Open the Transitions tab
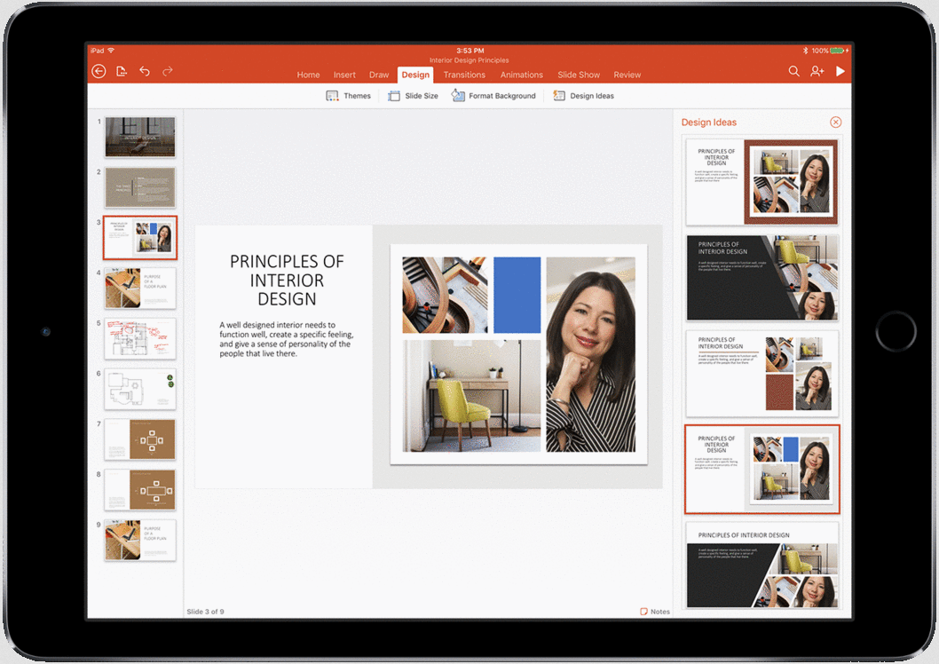939x664 pixels. pyautogui.click(x=464, y=75)
